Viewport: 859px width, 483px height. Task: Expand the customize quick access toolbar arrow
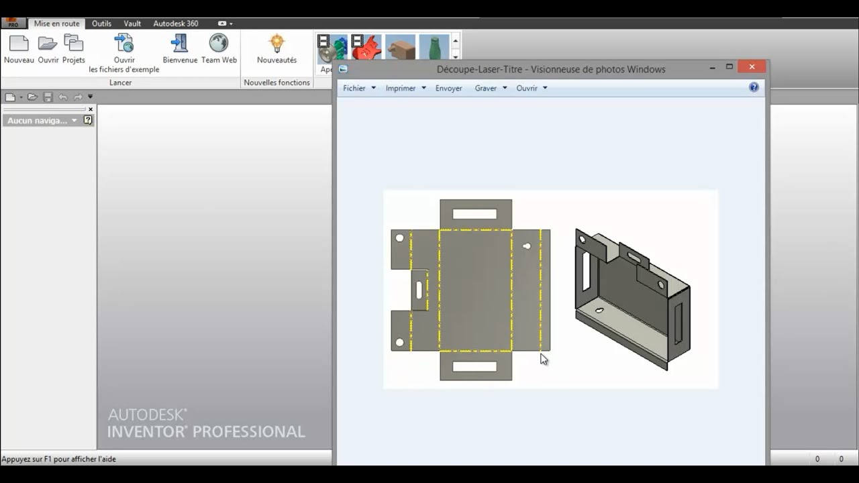click(x=91, y=97)
